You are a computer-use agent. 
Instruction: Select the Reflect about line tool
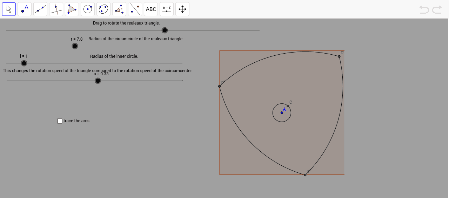coord(135,9)
